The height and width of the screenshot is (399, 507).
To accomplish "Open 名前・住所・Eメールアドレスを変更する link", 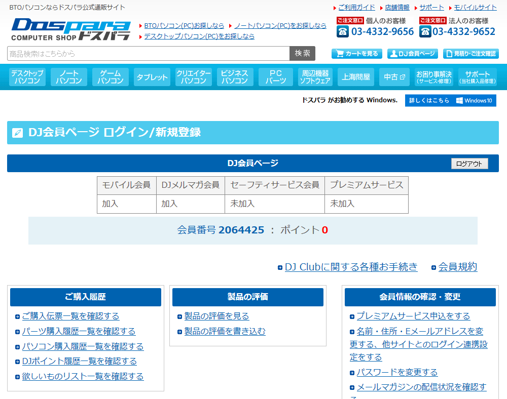I will [x=419, y=344].
